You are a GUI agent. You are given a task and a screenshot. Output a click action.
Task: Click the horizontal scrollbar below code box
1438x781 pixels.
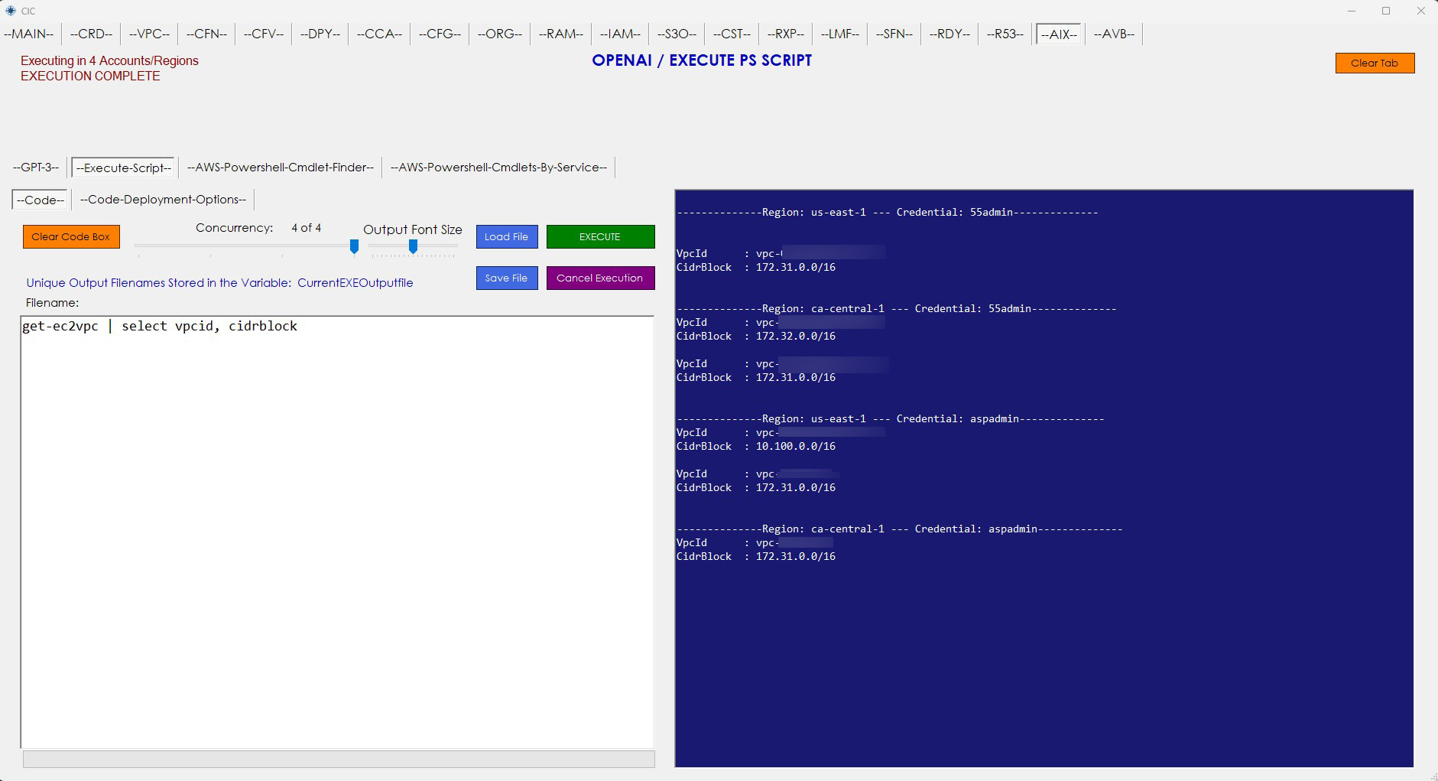tap(338, 759)
